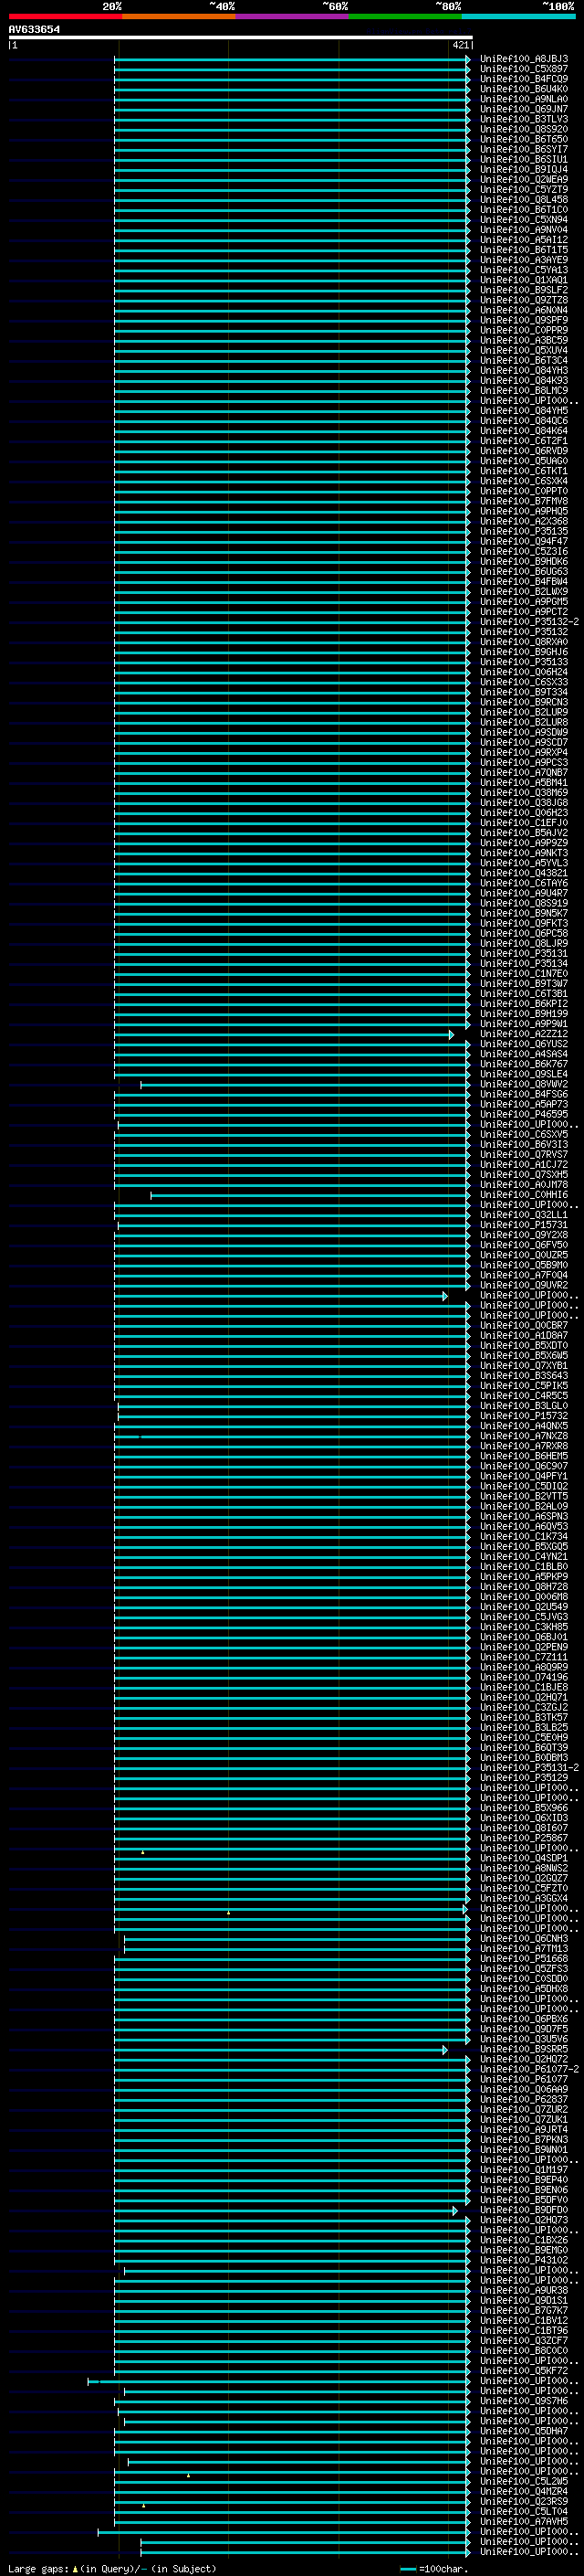Screen dimensions: 584x2576
Task: Click alignment arrowhead on UniRef100_B9DFD0 row
Action: click(455, 2211)
